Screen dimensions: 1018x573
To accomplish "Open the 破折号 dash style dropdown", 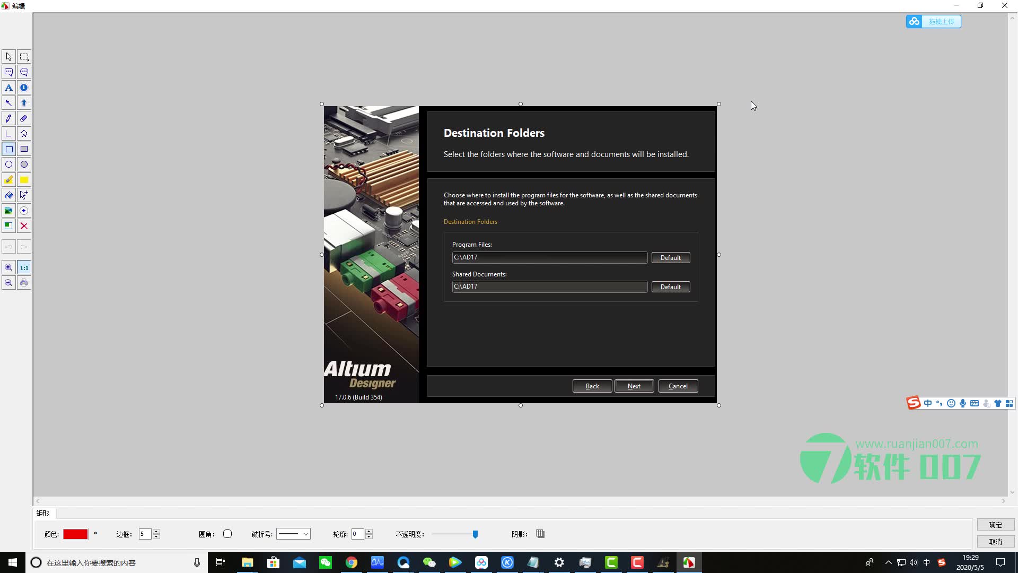I will 305,534.
